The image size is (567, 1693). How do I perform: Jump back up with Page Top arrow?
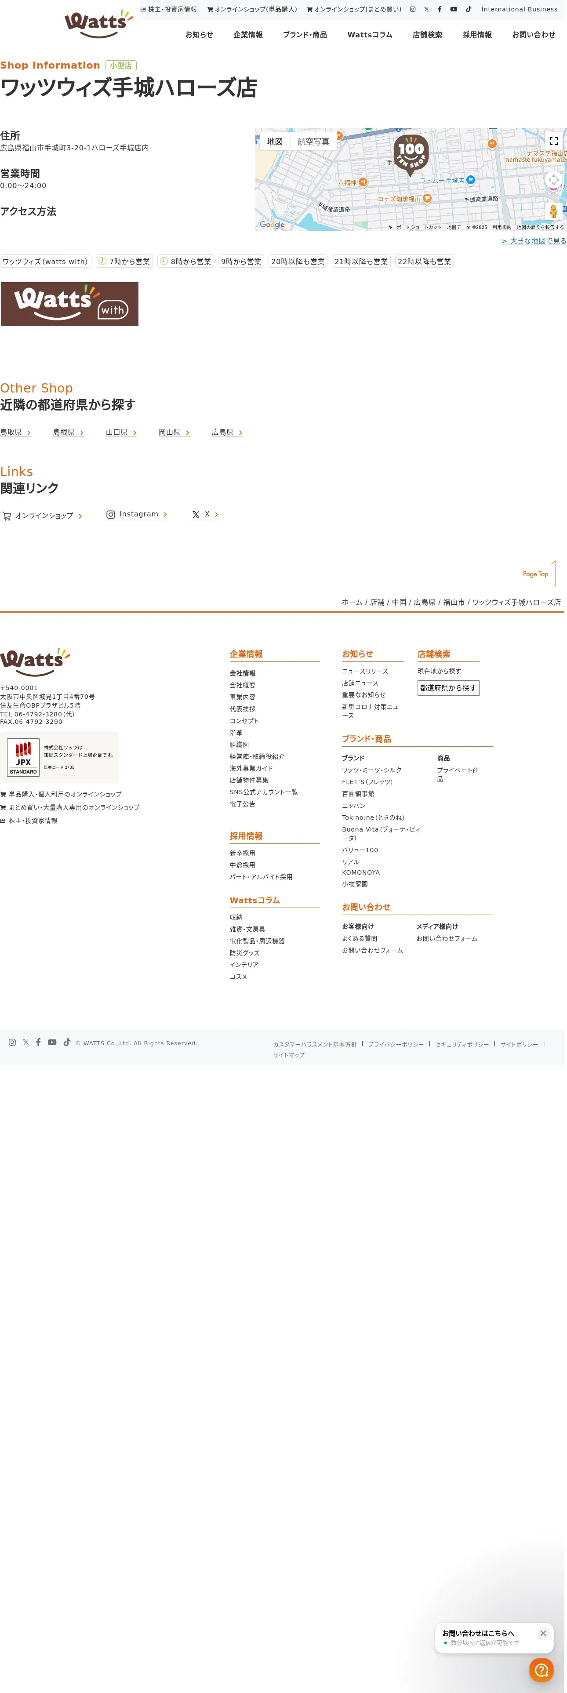click(539, 574)
